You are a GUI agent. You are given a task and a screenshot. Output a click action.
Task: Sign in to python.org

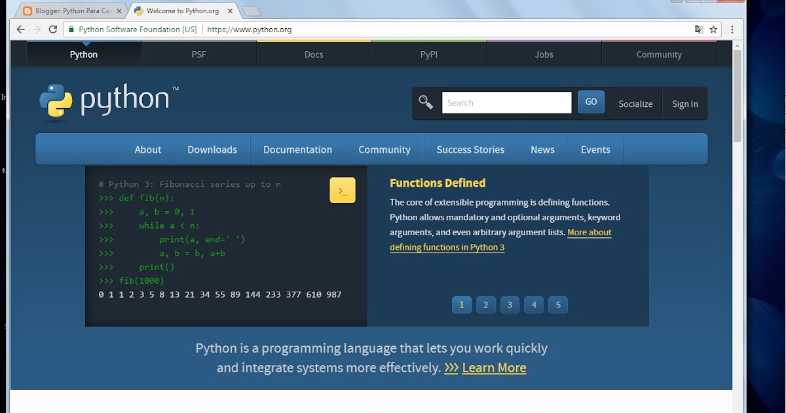[x=684, y=104]
